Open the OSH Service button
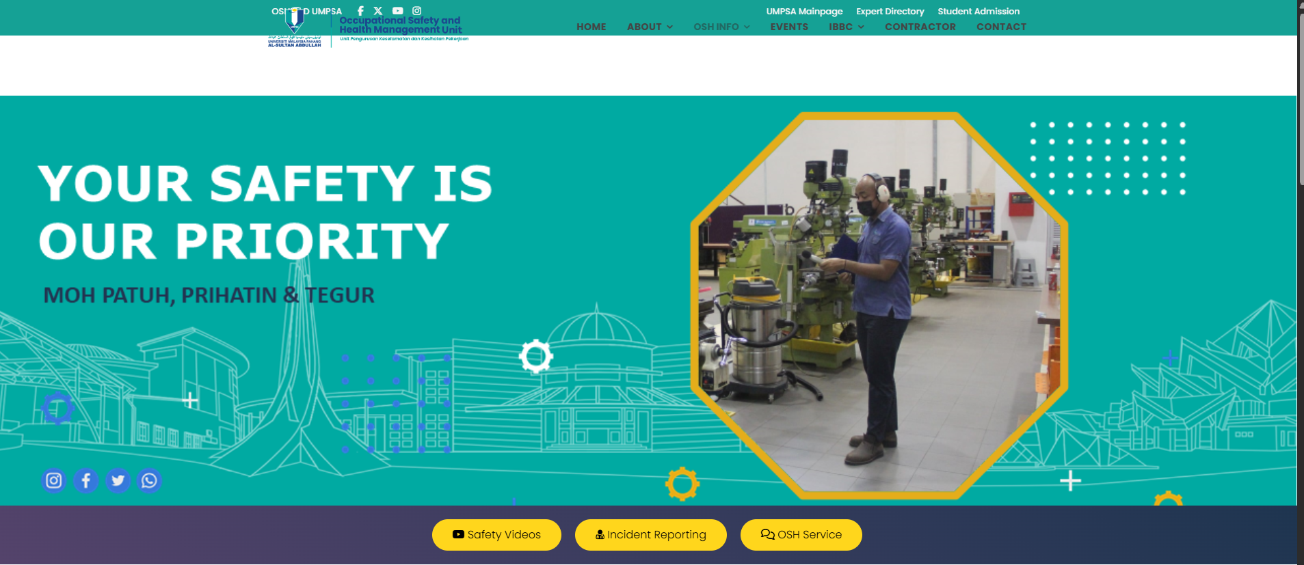The width and height of the screenshot is (1304, 565). click(x=801, y=535)
